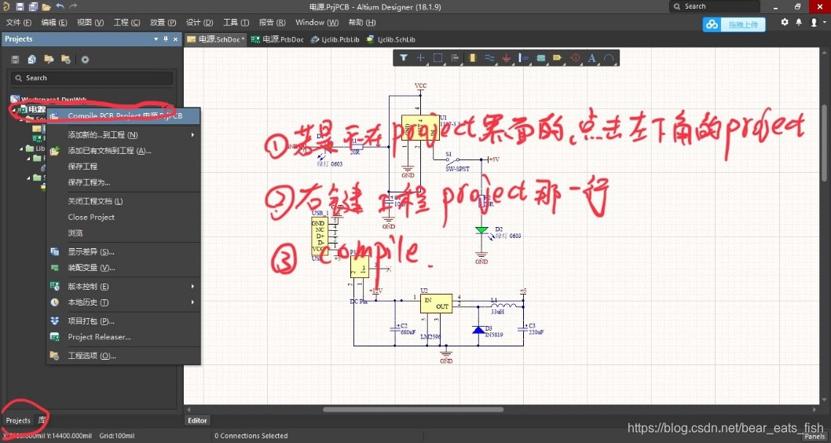The height and width of the screenshot is (443, 831).
Task: Expand the 版本控制 submenu arrow
Action: tap(193, 287)
